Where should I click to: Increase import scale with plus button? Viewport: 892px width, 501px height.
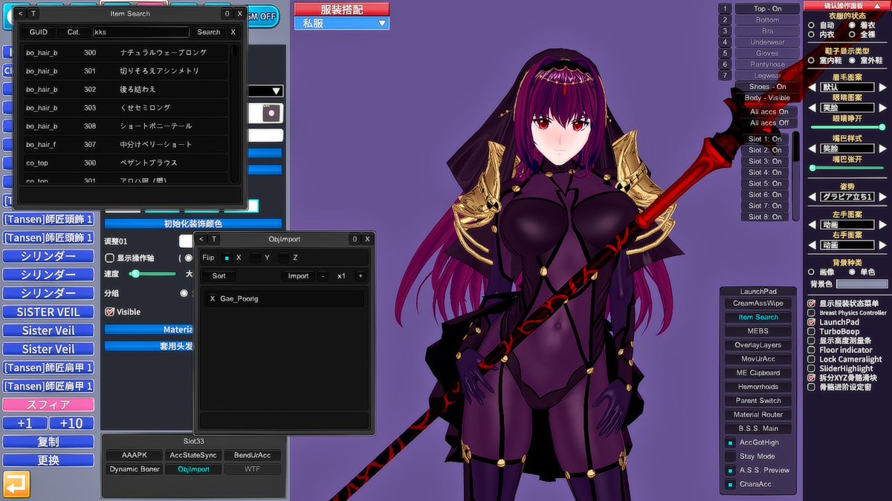pyautogui.click(x=360, y=275)
